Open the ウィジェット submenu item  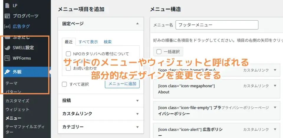[17, 109]
